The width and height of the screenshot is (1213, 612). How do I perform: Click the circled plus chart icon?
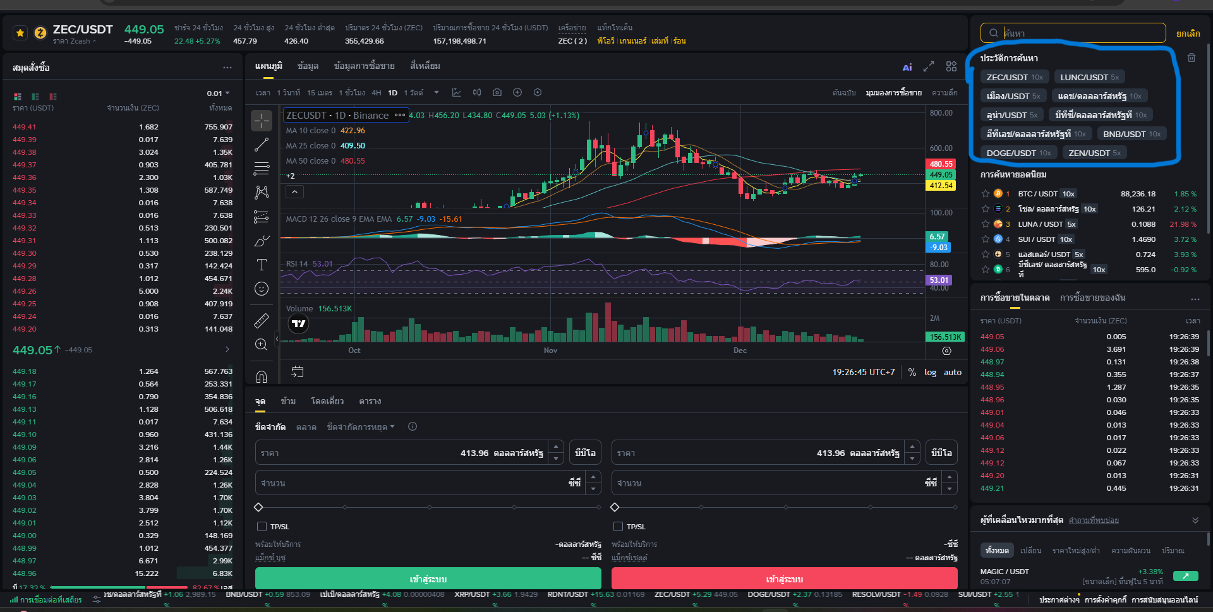pos(517,93)
